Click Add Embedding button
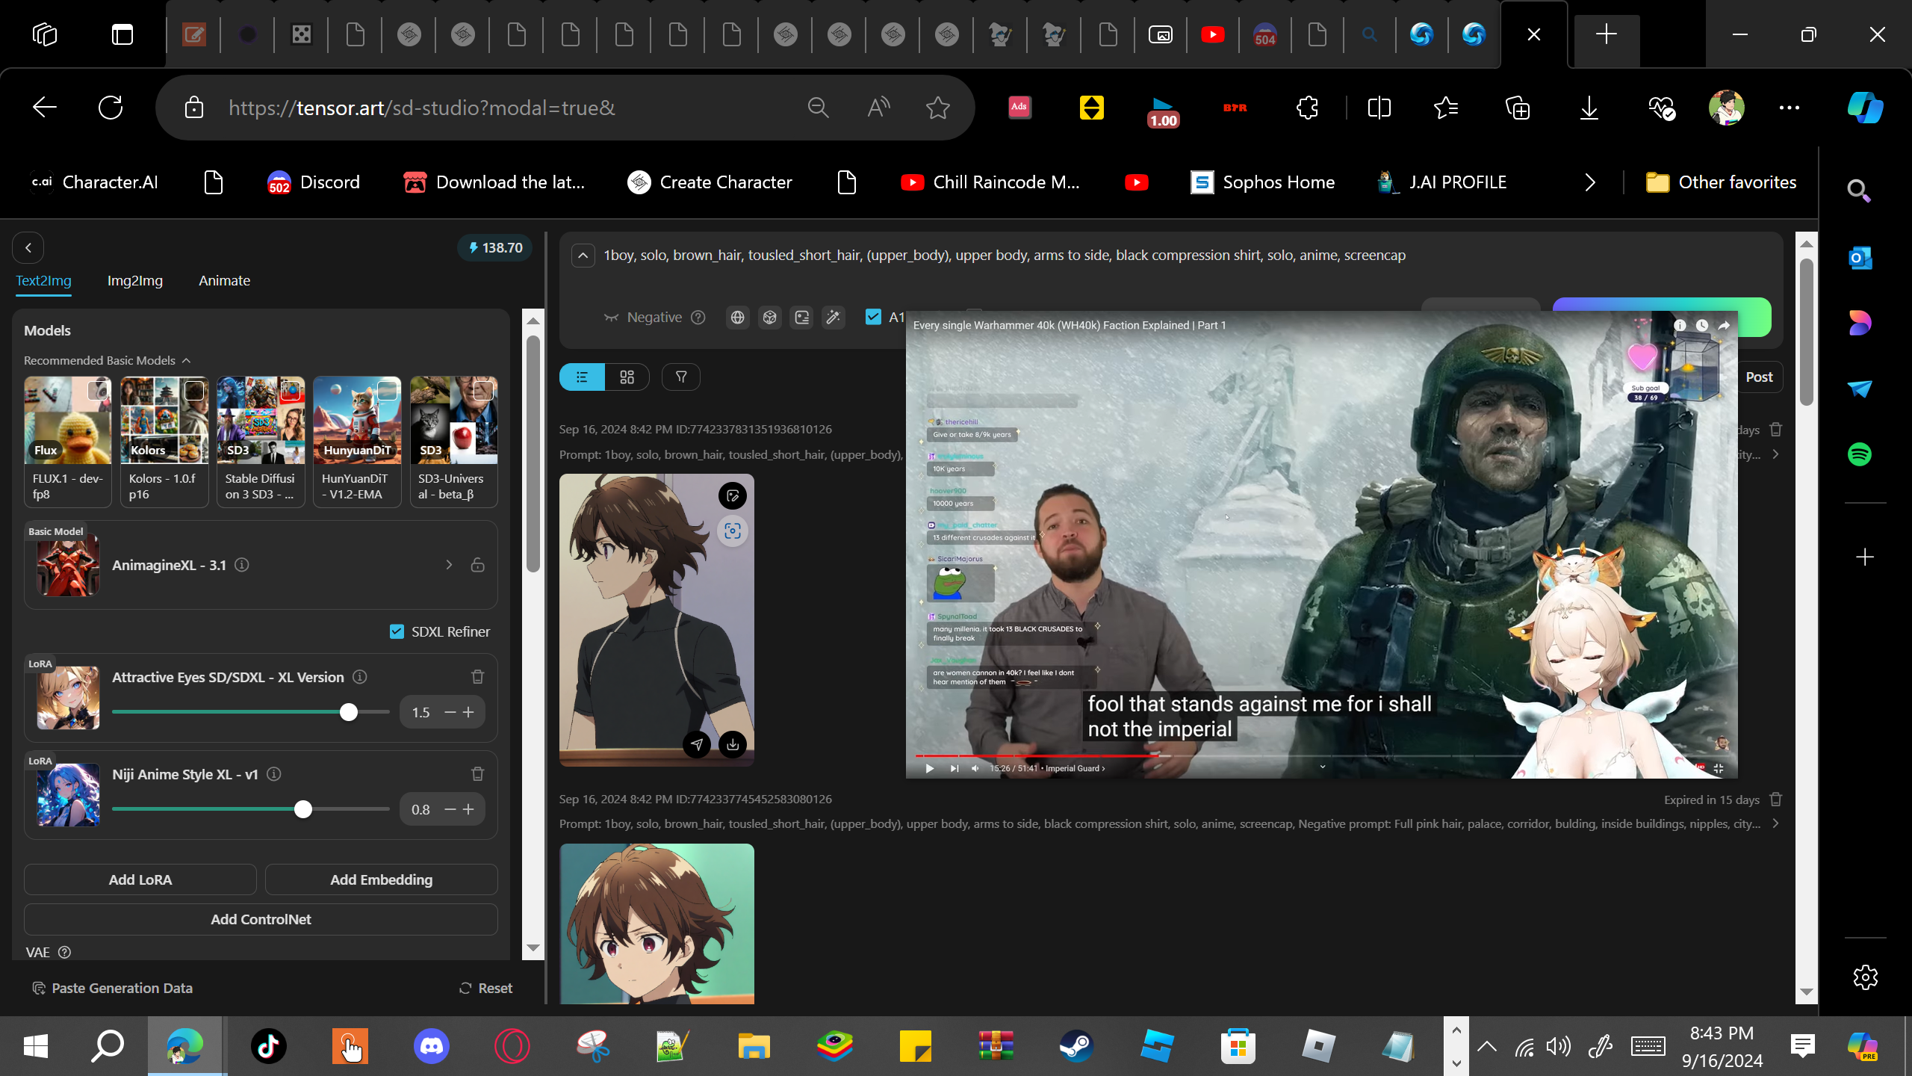This screenshot has width=1912, height=1076. point(382,879)
